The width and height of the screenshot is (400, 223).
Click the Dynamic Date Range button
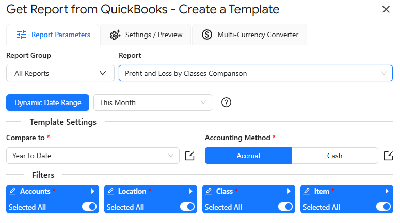point(48,102)
